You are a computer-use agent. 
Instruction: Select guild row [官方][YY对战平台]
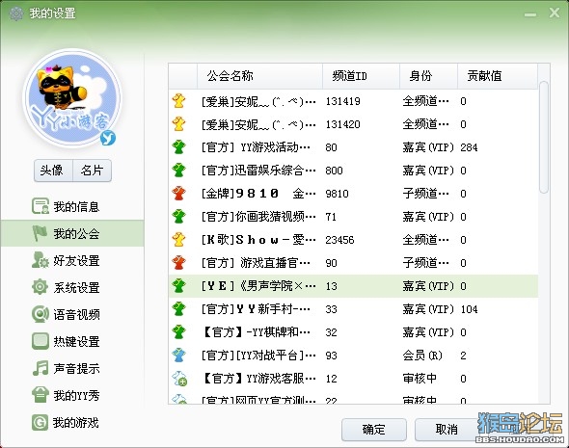point(353,356)
